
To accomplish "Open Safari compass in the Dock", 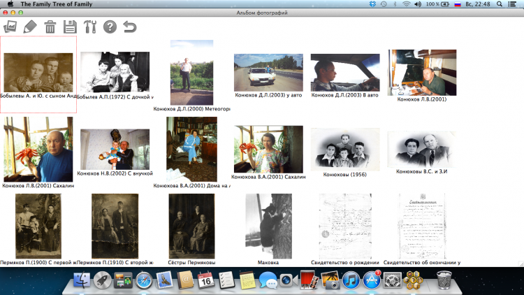I will pyautogui.click(x=144, y=280).
